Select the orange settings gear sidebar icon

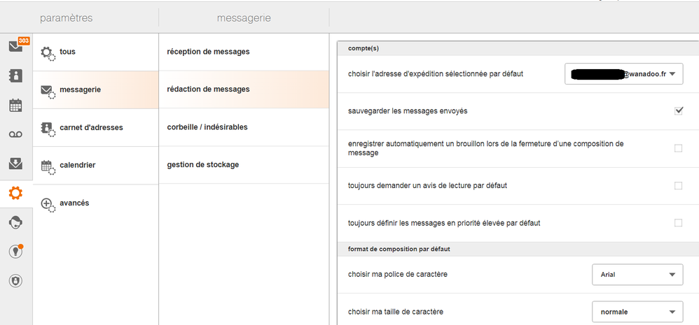coord(15,193)
